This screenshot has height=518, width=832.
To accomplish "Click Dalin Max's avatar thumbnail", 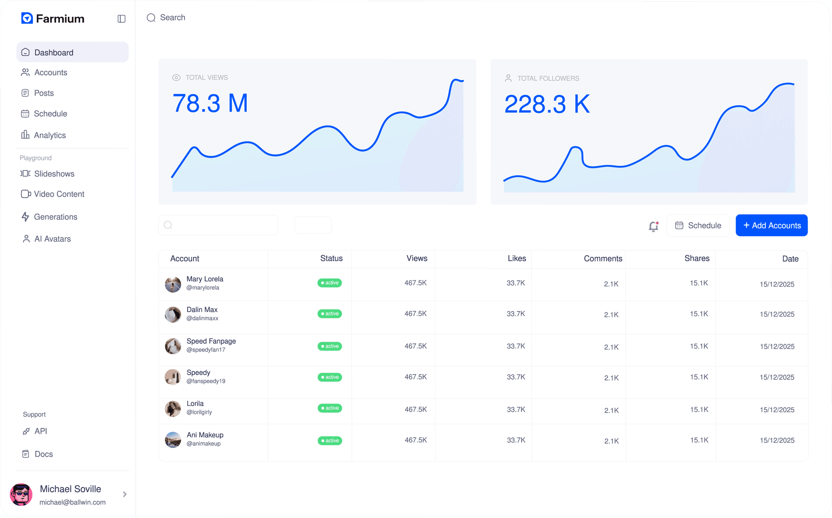I will 173,314.
